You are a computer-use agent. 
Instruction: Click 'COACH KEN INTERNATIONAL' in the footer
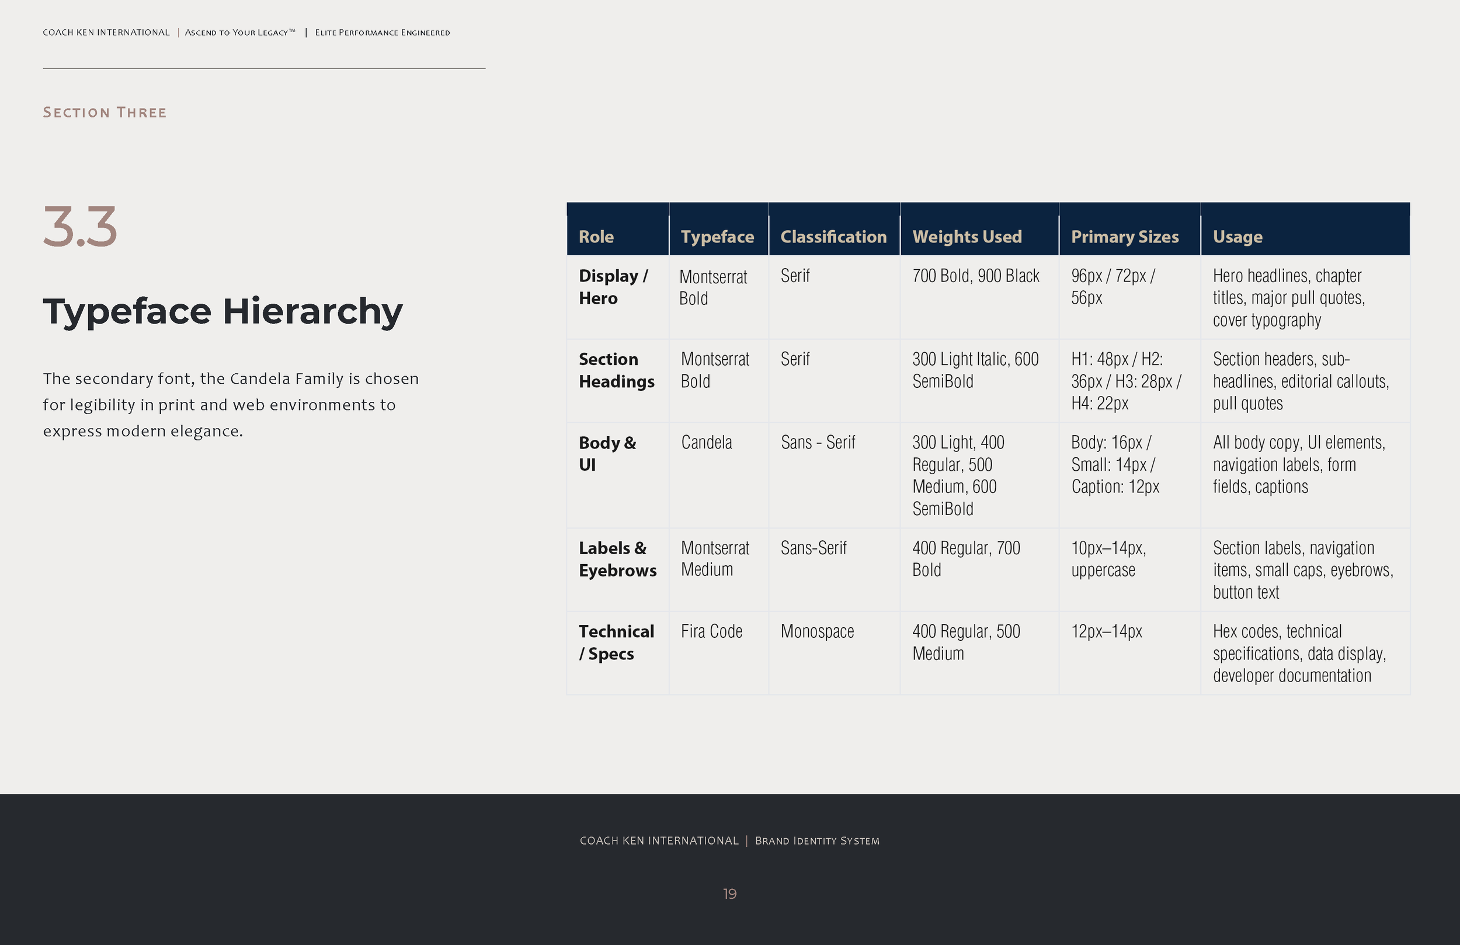[659, 840]
